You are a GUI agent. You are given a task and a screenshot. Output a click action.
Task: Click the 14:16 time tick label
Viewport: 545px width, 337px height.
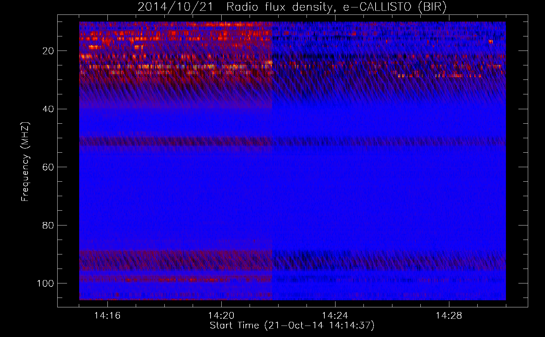[x=107, y=316]
